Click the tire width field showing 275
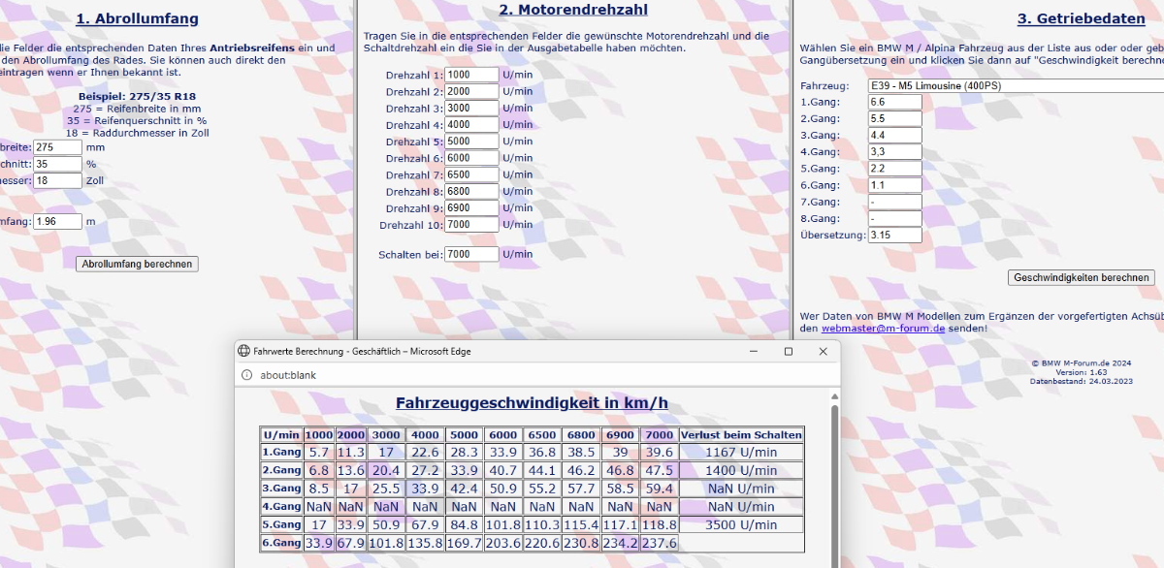The width and height of the screenshot is (1164, 568). coord(57,147)
